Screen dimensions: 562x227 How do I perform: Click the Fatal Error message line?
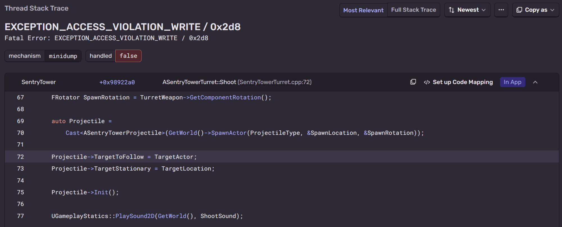point(106,38)
